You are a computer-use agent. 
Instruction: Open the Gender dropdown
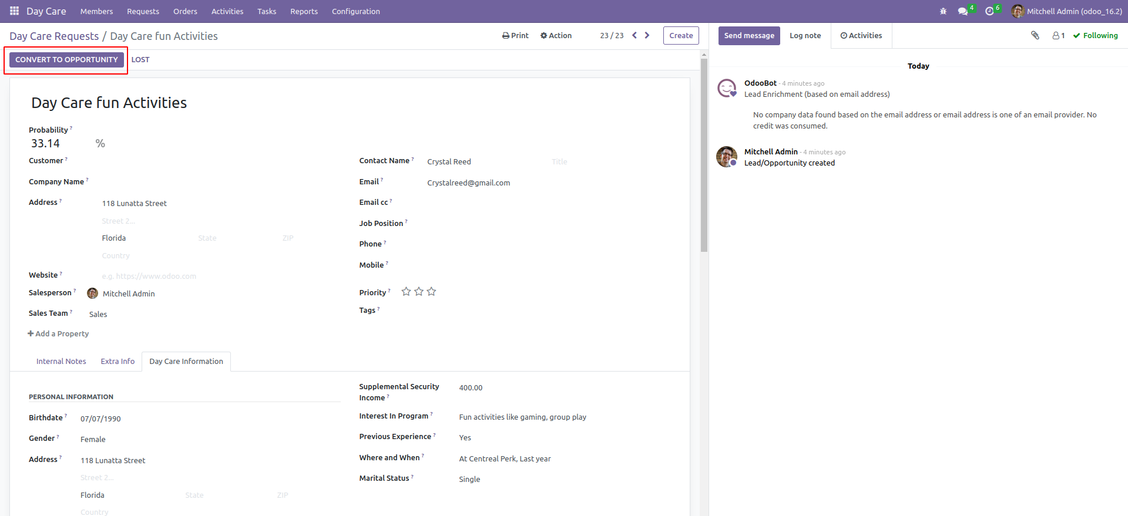pos(210,439)
